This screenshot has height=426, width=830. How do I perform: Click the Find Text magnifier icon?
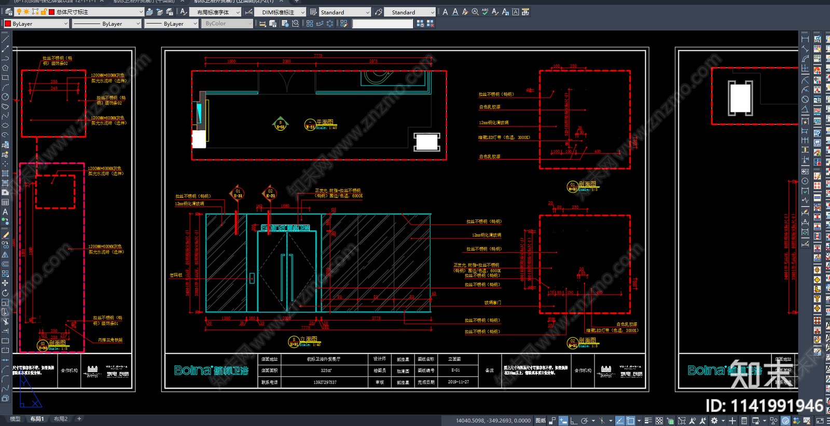(x=475, y=11)
